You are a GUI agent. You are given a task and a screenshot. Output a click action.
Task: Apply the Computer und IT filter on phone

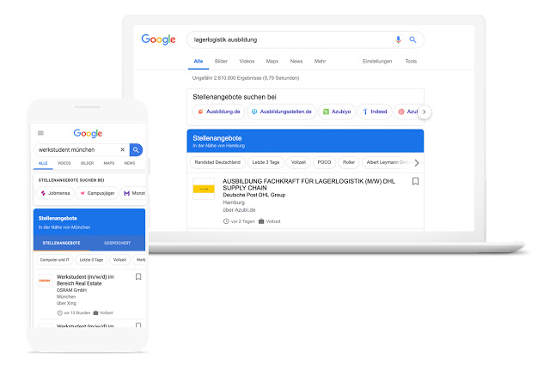54,260
